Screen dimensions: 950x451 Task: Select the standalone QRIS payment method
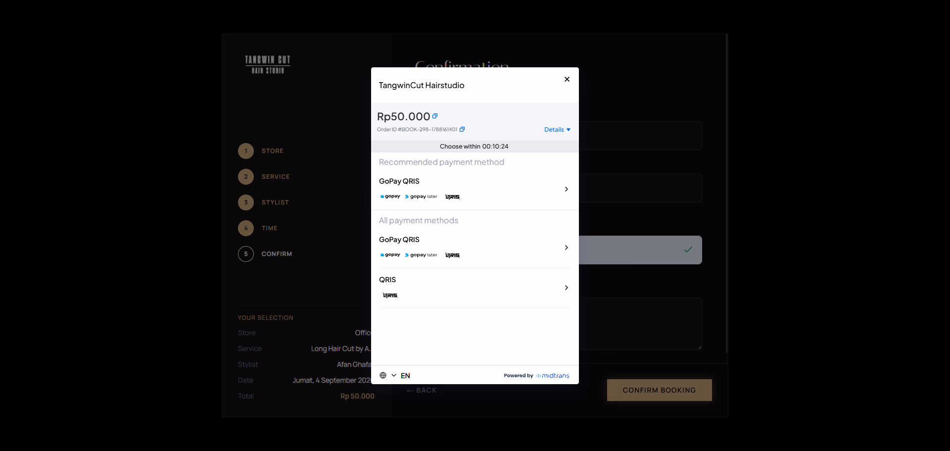point(475,287)
